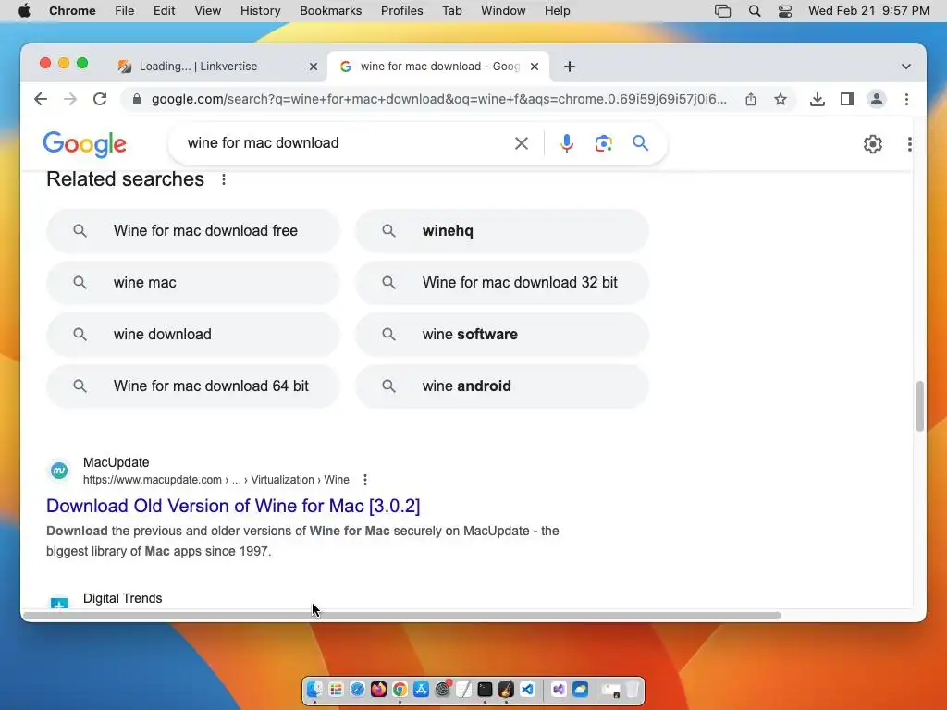Click the share icon in the address bar

(751, 99)
